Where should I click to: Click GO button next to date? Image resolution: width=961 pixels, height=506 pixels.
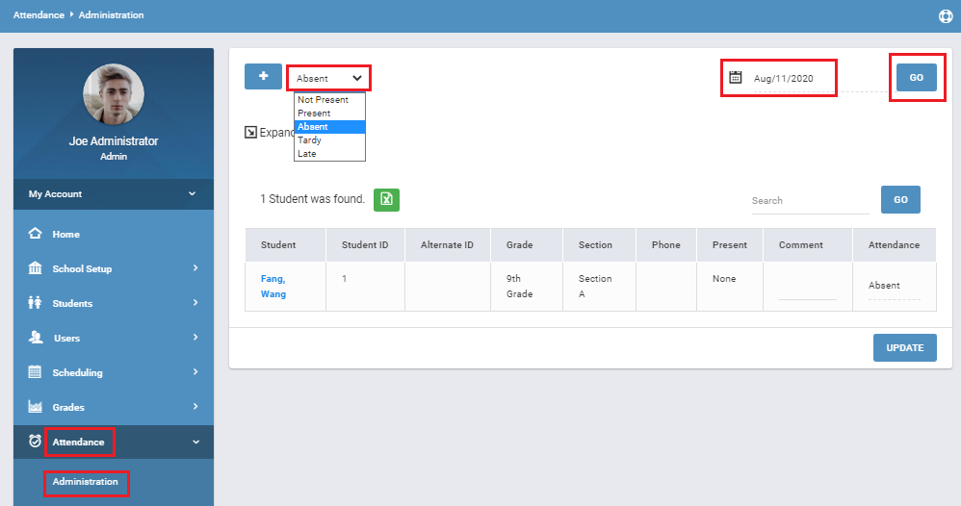tap(917, 77)
